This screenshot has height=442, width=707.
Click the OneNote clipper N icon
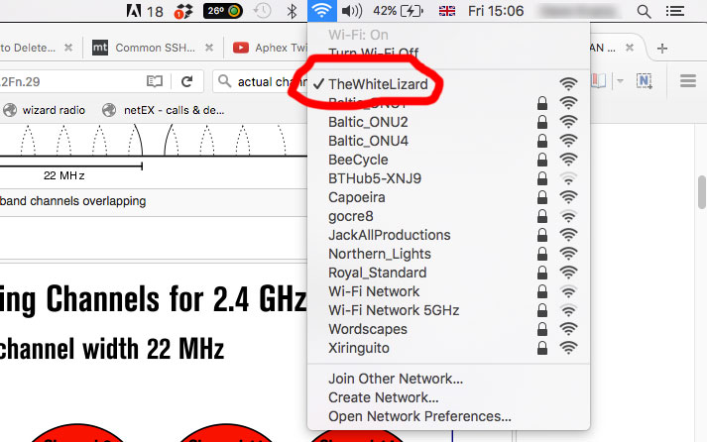click(x=645, y=81)
